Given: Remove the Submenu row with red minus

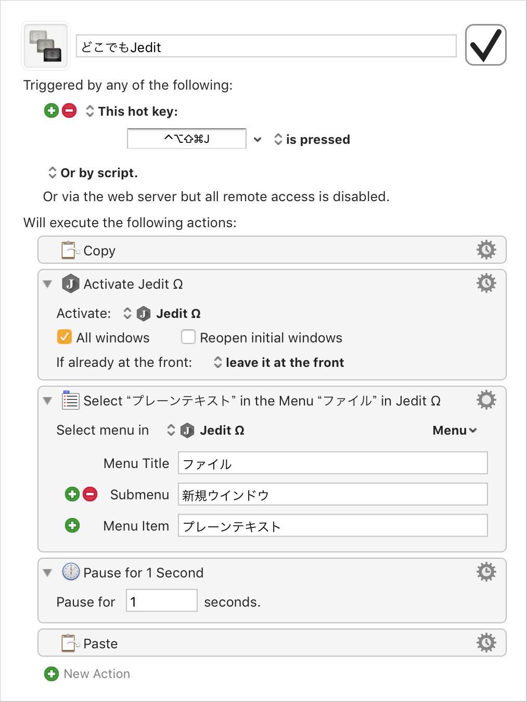Looking at the screenshot, I should tap(90, 494).
